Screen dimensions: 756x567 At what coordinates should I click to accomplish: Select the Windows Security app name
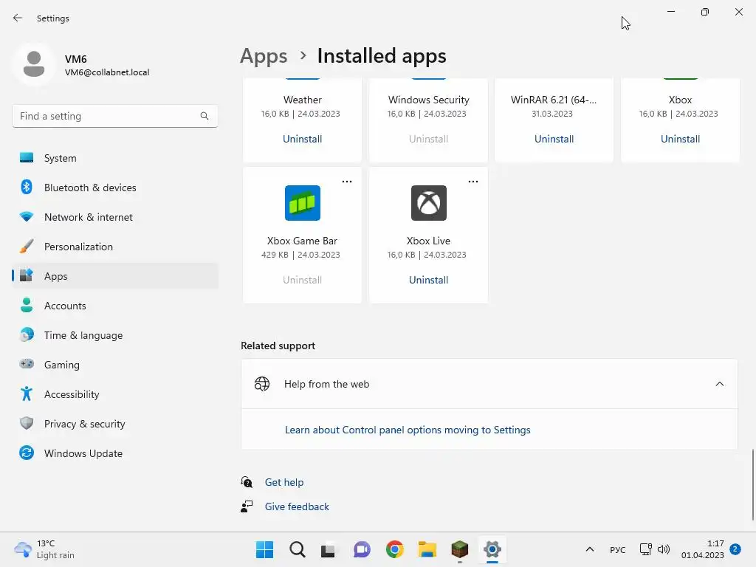click(x=429, y=100)
